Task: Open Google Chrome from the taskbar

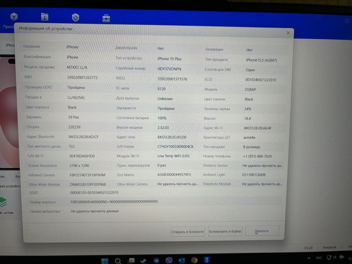Action: pyautogui.click(x=194, y=260)
